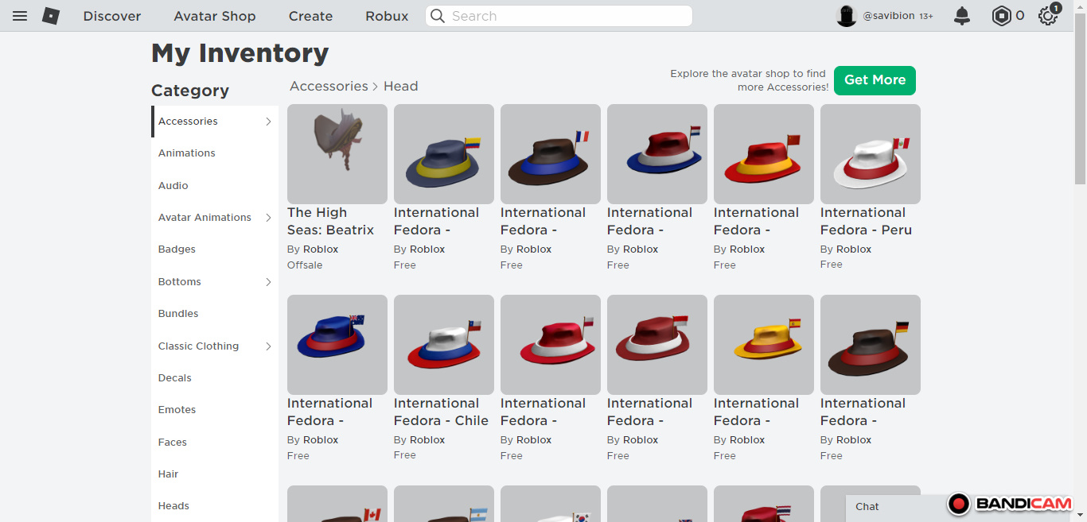Click the search magnifying glass icon

[438, 16]
